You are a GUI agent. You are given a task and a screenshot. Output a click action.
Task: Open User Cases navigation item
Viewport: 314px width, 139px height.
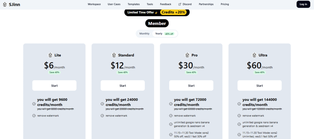click(114, 4)
